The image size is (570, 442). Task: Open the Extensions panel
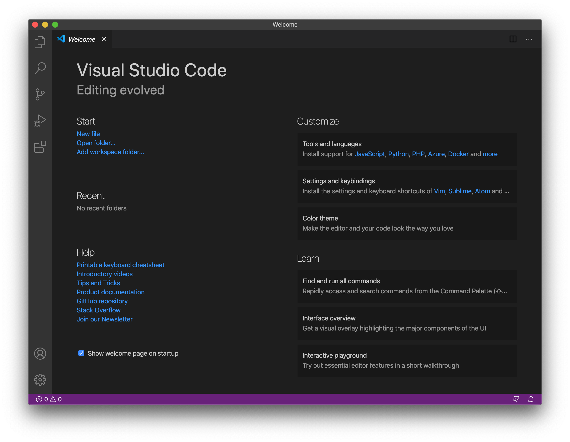40,146
